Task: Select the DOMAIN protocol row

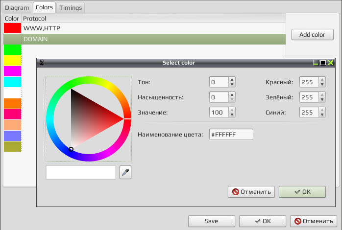Action: coord(145,39)
